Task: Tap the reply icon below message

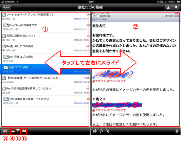Action: point(95,131)
